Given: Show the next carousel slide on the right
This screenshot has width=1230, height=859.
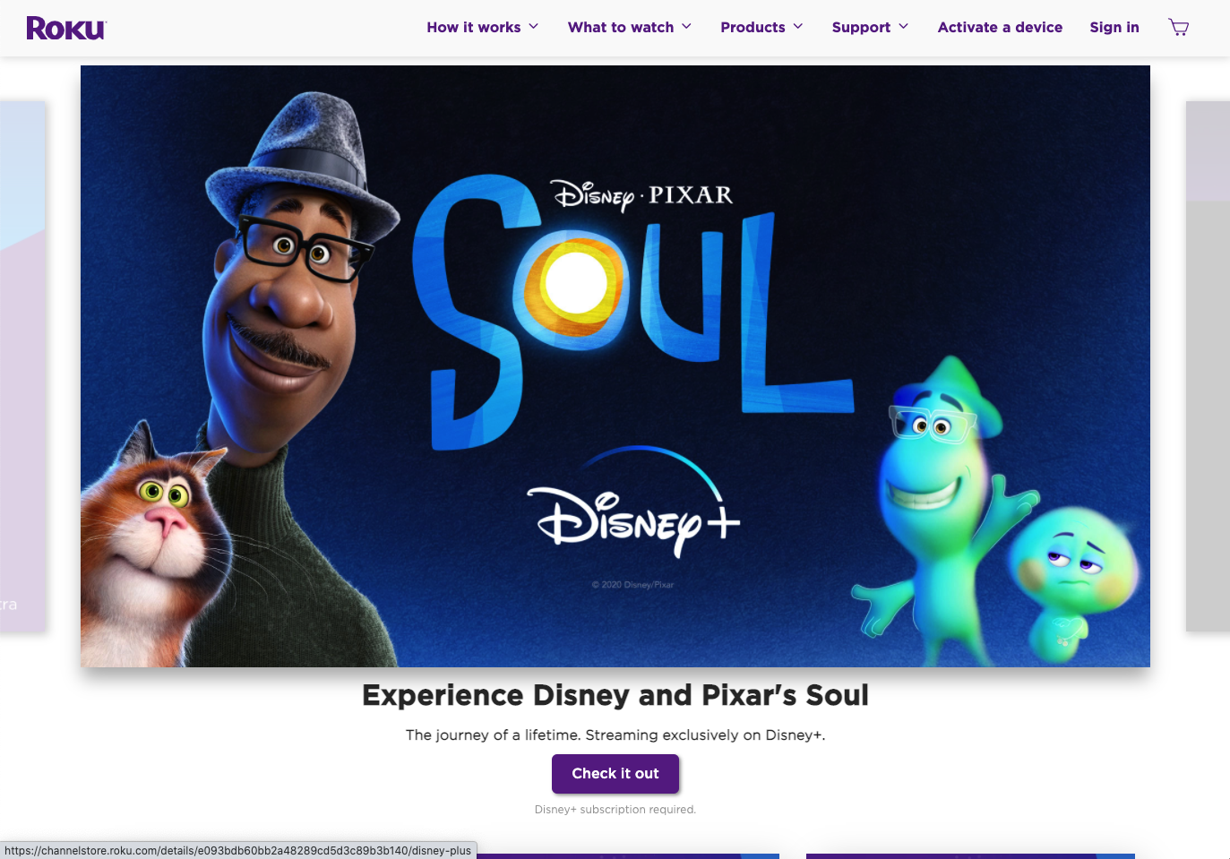Looking at the screenshot, I should pyautogui.click(x=1208, y=366).
